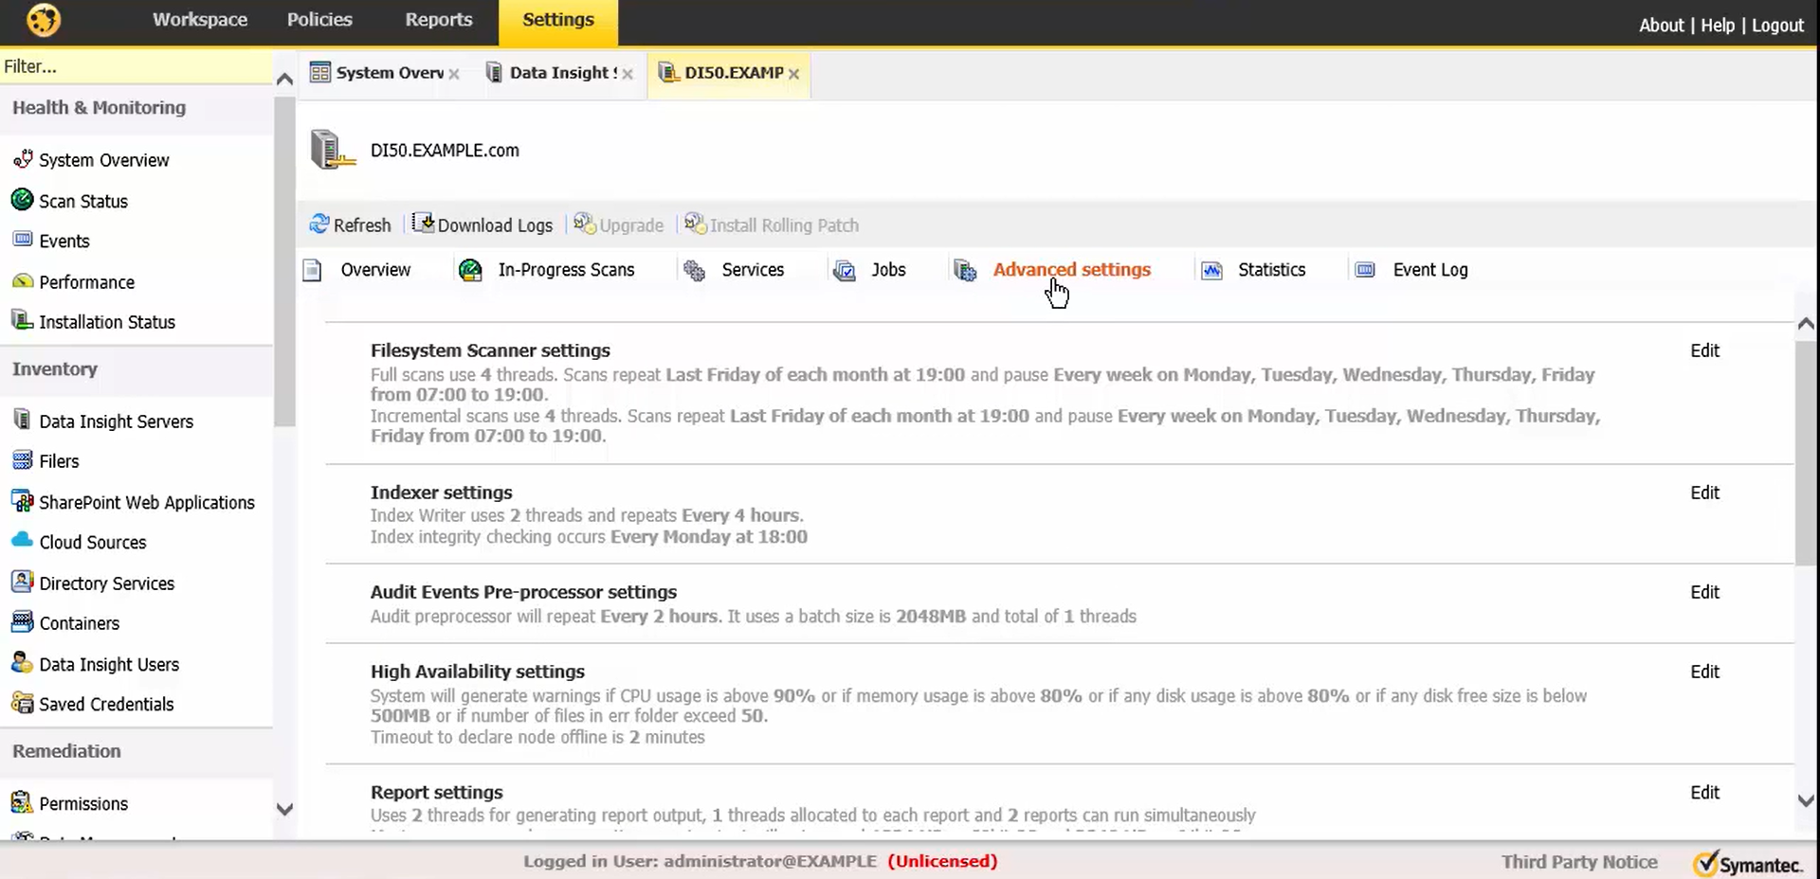Open the Event Log tab
Viewport: 1820px width, 879px height.
point(1430,270)
